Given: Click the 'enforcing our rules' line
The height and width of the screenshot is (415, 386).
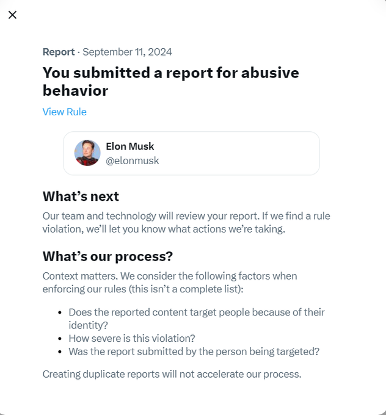Looking at the screenshot, I should coord(143,289).
